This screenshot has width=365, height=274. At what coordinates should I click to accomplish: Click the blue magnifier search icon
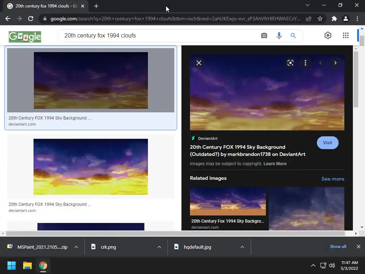[x=293, y=35]
